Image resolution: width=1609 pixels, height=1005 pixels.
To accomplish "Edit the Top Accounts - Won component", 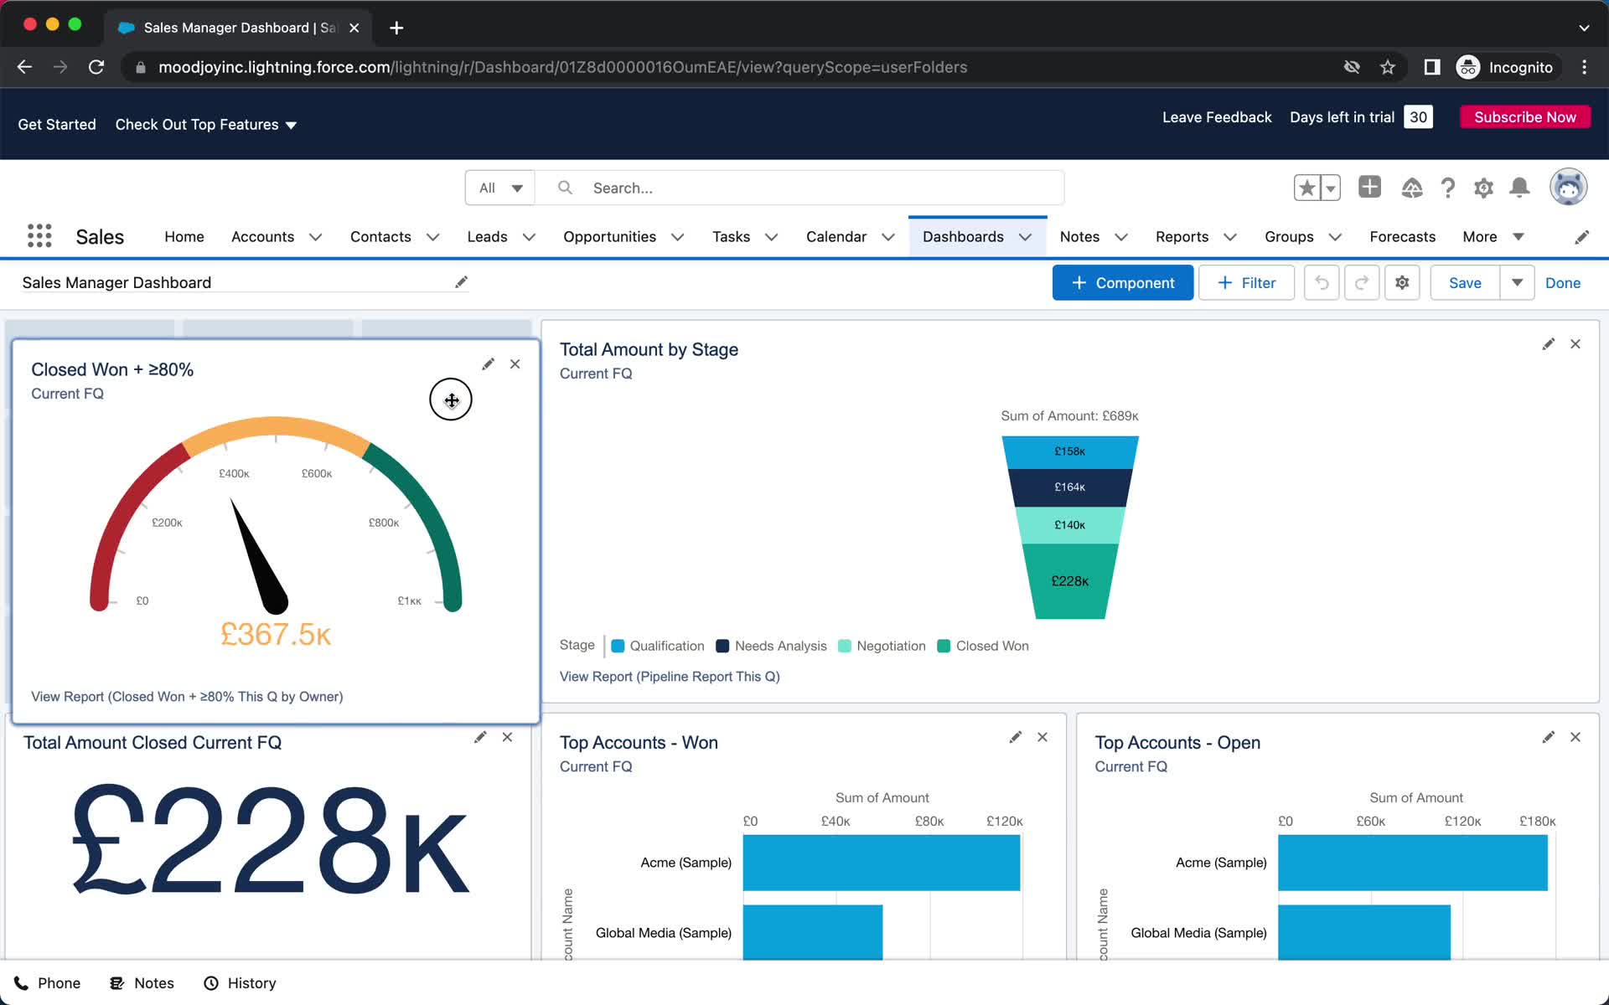I will [1016, 737].
